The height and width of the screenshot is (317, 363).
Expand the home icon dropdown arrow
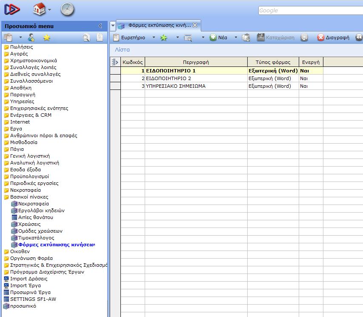click(49, 10)
